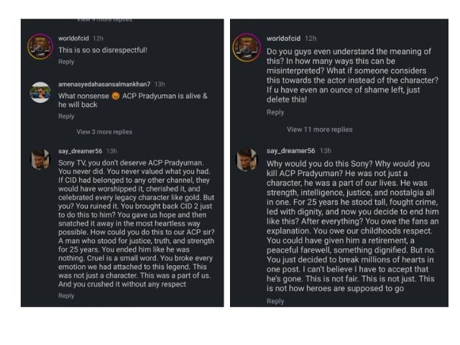Reply to 'Do you guys even understand' comment
460x345 pixels.
275,112
